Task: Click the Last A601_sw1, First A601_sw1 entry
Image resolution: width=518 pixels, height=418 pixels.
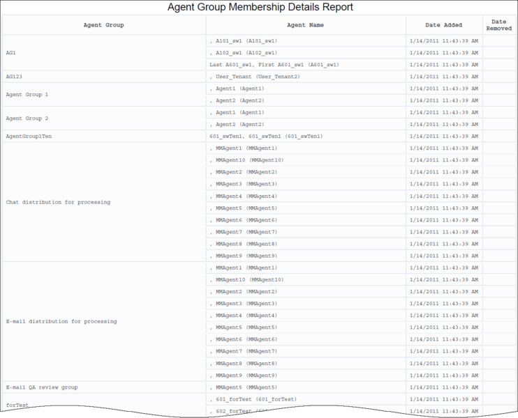Action: click(x=274, y=65)
